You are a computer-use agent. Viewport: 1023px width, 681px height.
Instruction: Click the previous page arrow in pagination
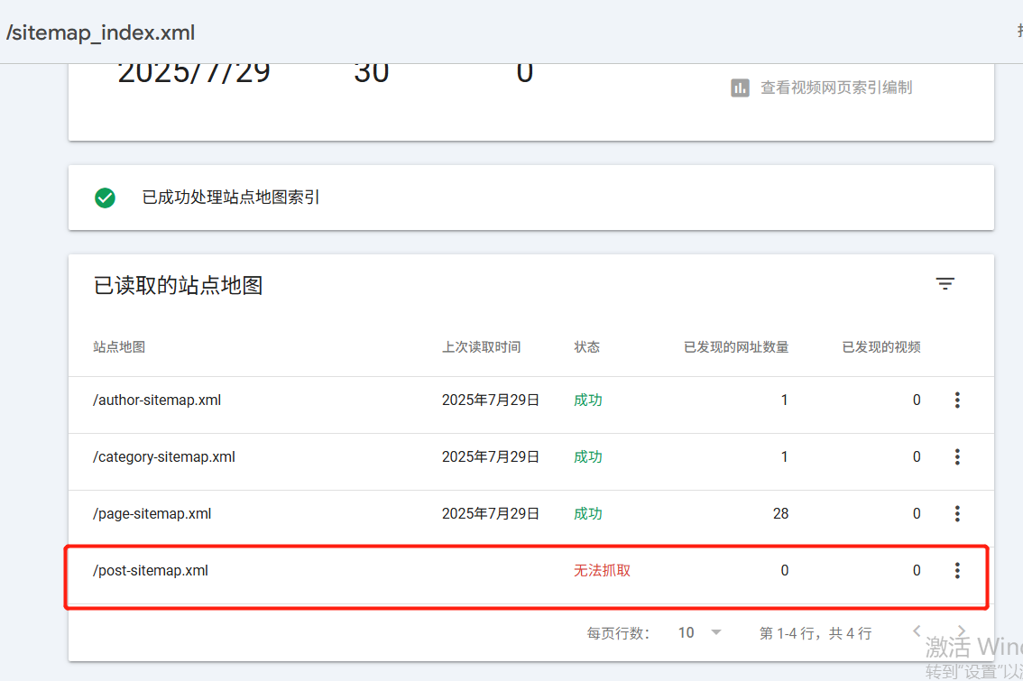point(917,631)
